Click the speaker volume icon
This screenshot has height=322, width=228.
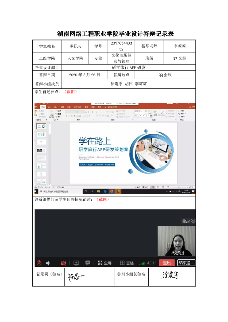coord(48,263)
